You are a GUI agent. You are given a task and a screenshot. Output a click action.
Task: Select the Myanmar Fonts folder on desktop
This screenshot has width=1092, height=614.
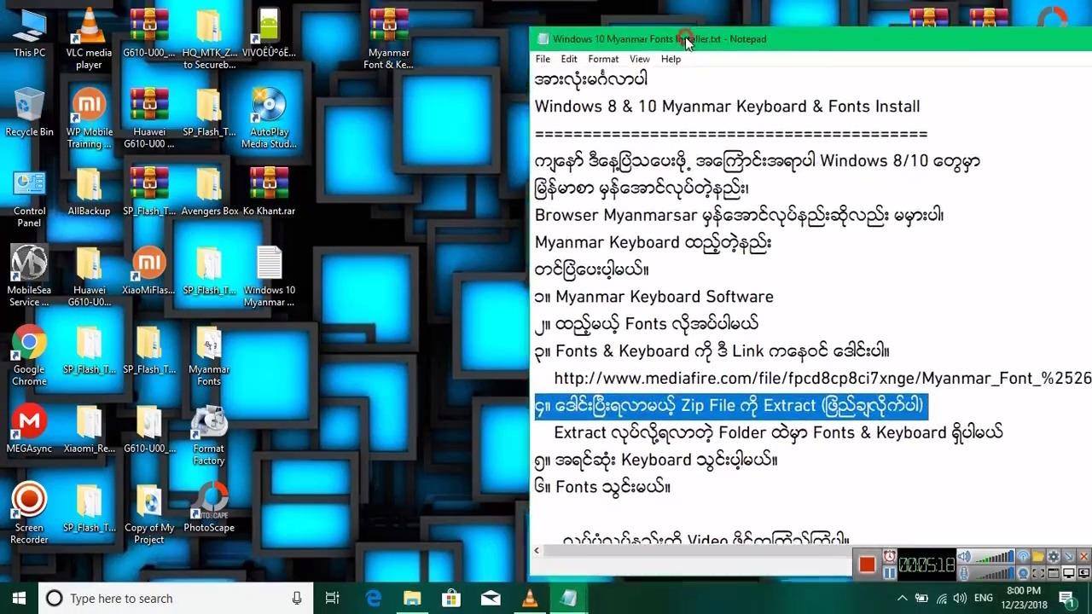(x=209, y=356)
